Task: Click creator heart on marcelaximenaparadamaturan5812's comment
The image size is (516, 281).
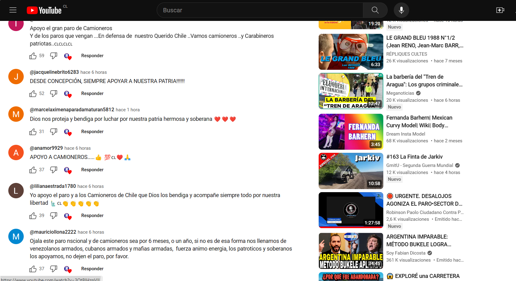Action: pyautogui.click(x=68, y=132)
